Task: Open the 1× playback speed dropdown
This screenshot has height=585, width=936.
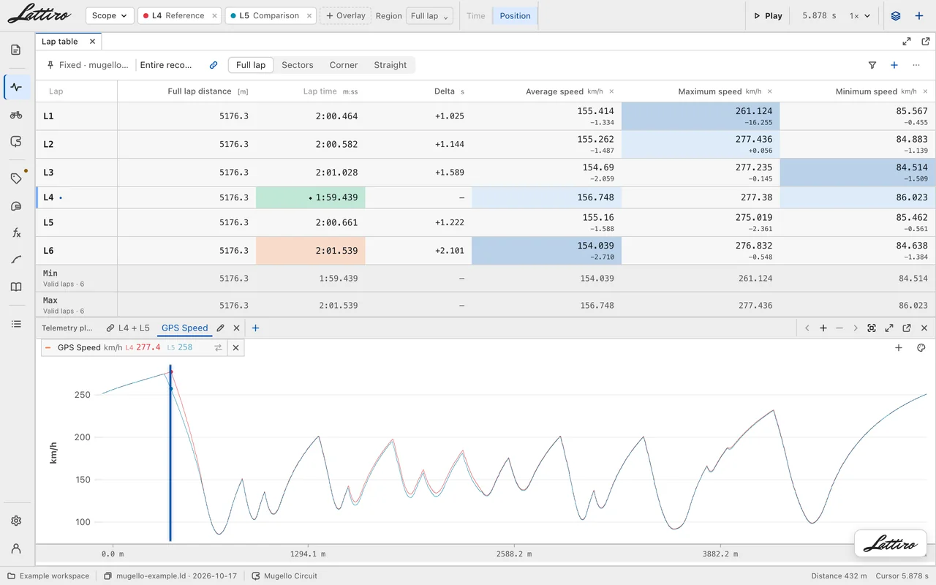Action: point(859,15)
